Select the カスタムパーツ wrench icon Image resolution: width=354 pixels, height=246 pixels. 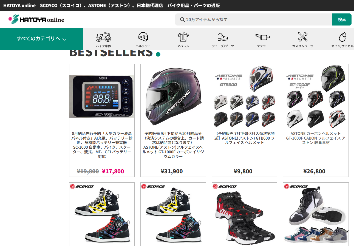click(302, 37)
